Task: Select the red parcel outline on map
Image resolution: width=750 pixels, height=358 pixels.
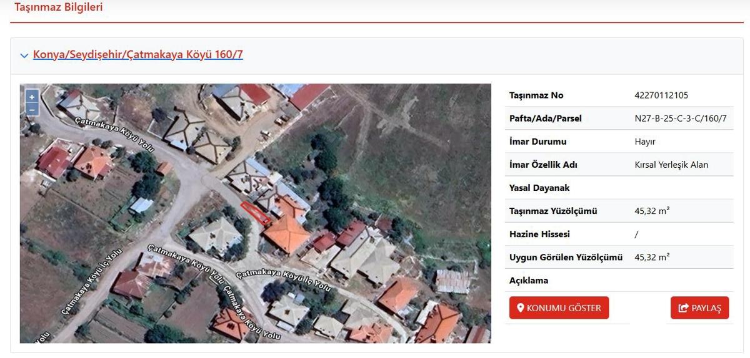Action: (x=255, y=213)
